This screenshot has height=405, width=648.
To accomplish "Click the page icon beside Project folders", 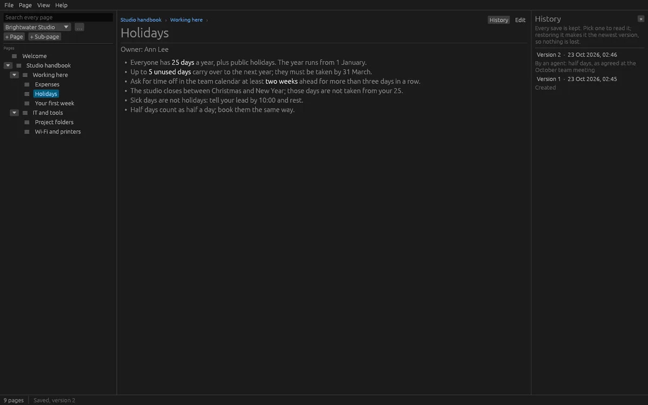I will (x=27, y=122).
